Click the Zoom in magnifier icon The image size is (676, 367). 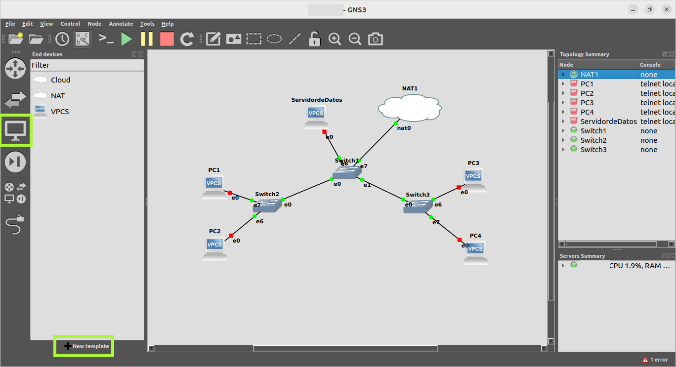335,39
